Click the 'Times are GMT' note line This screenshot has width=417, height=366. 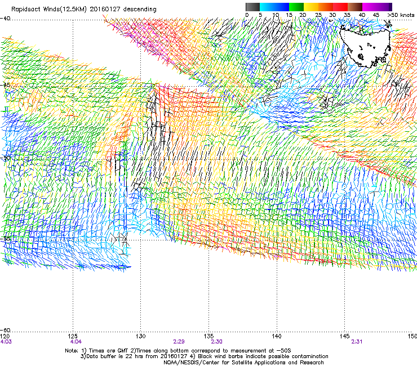tap(178, 351)
